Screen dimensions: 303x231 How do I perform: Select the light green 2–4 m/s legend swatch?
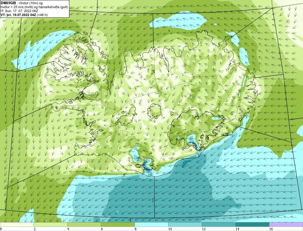point(50,224)
